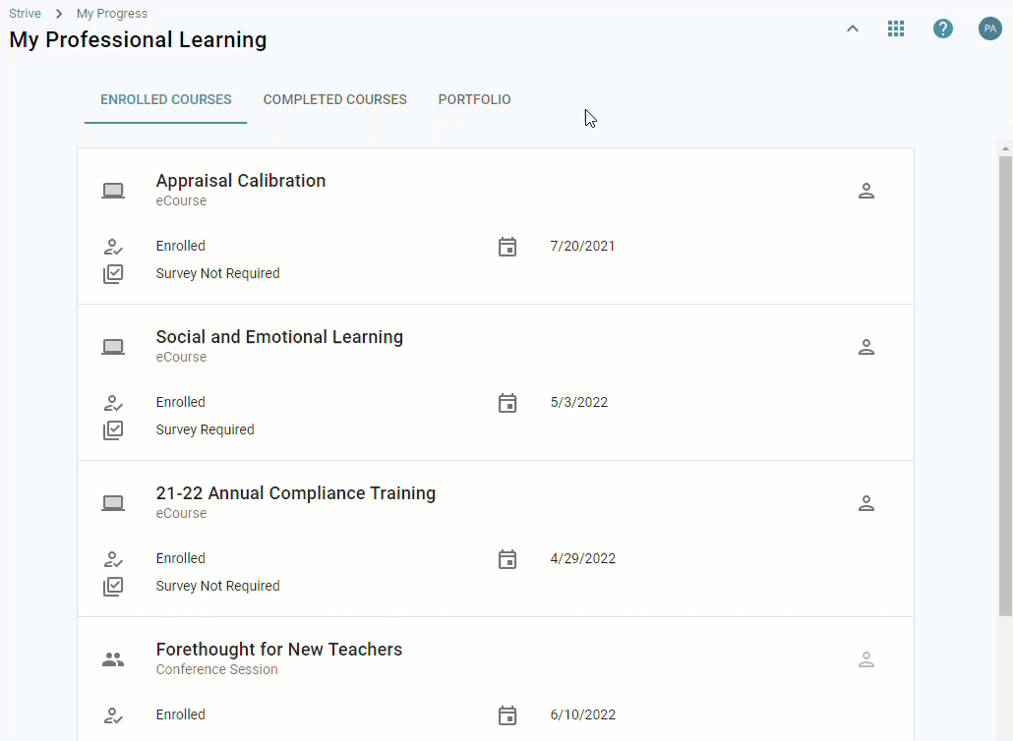Image resolution: width=1013 pixels, height=741 pixels.
Task: Open the PA profile avatar
Action: click(x=990, y=28)
